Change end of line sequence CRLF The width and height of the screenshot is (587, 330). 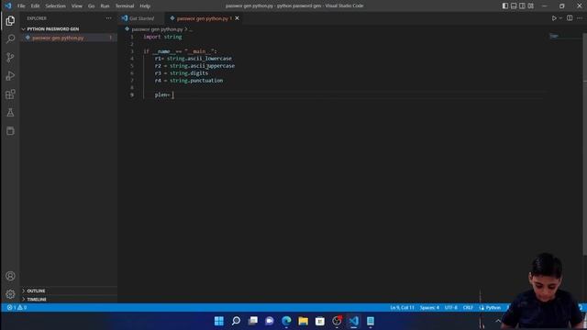pos(468,308)
